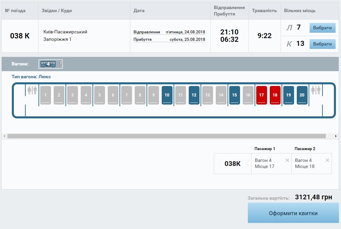Choose free seat number 12

click(194, 95)
